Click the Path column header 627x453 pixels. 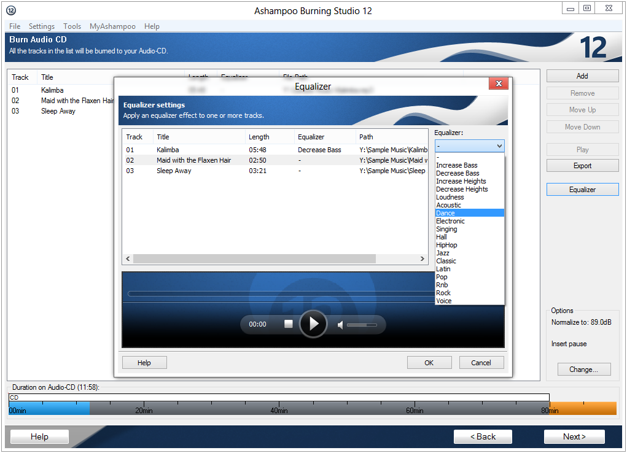391,137
